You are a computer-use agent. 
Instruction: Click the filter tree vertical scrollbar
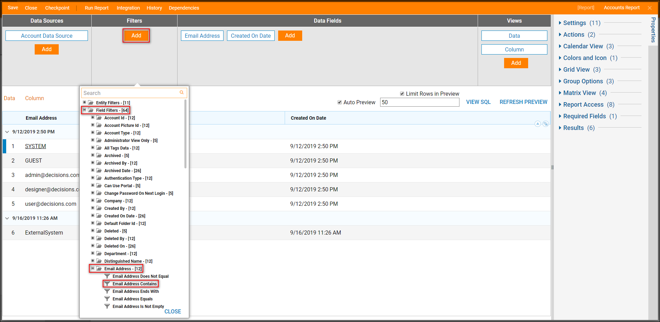tap(185, 134)
